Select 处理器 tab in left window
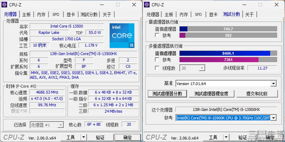Image resolution: width=285 pixels, height=142 pixels. tap(11, 14)
